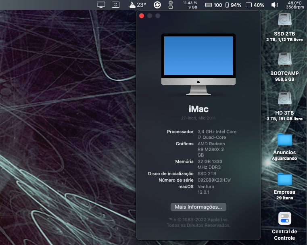Select the BOOTCAMP drive icon
The image size is (307, 245).
pyautogui.click(x=284, y=60)
